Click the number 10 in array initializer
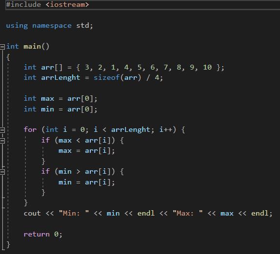Viewport: 280px width, 254px height. click(207, 67)
